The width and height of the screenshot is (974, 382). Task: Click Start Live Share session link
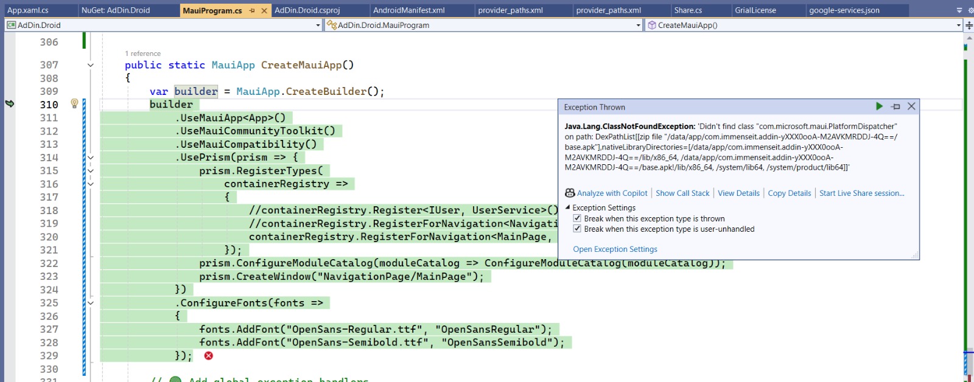862,193
